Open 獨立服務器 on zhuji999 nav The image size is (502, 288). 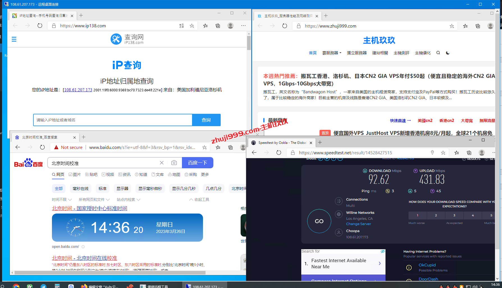[357, 53]
